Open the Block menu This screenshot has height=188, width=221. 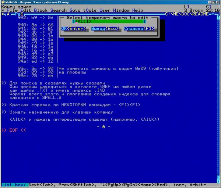point(41,10)
